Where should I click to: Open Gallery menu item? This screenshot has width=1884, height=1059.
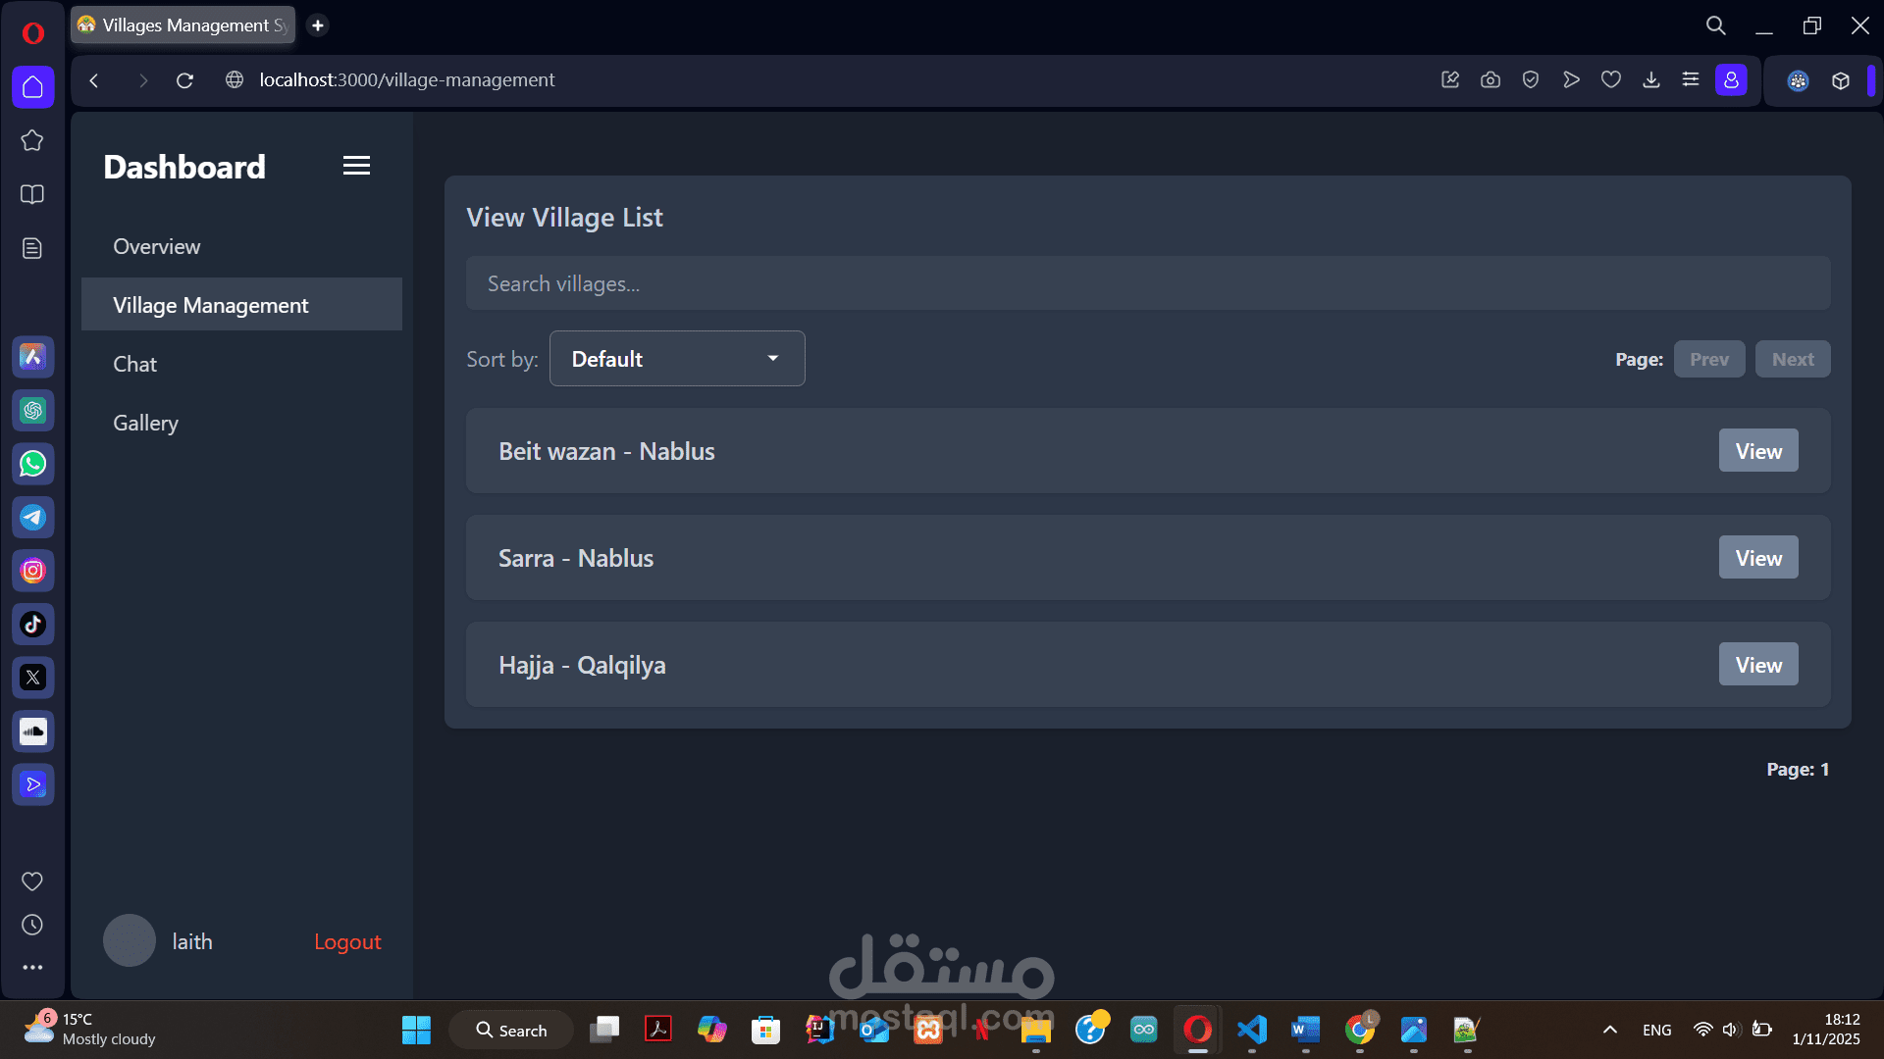point(146,424)
